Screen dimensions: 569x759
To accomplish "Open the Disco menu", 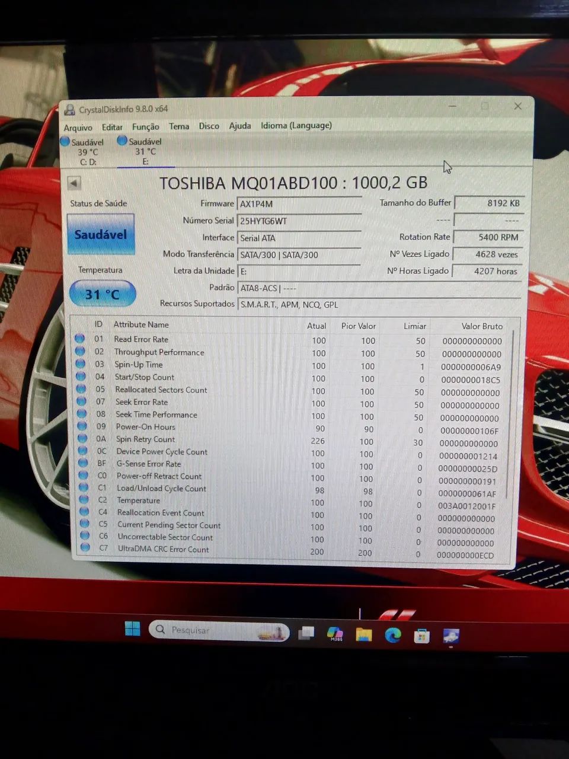I will pyautogui.click(x=209, y=126).
